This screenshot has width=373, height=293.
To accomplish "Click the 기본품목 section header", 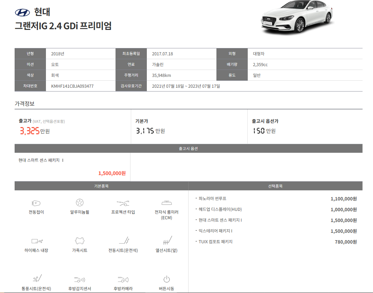I will [x=101, y=186].
